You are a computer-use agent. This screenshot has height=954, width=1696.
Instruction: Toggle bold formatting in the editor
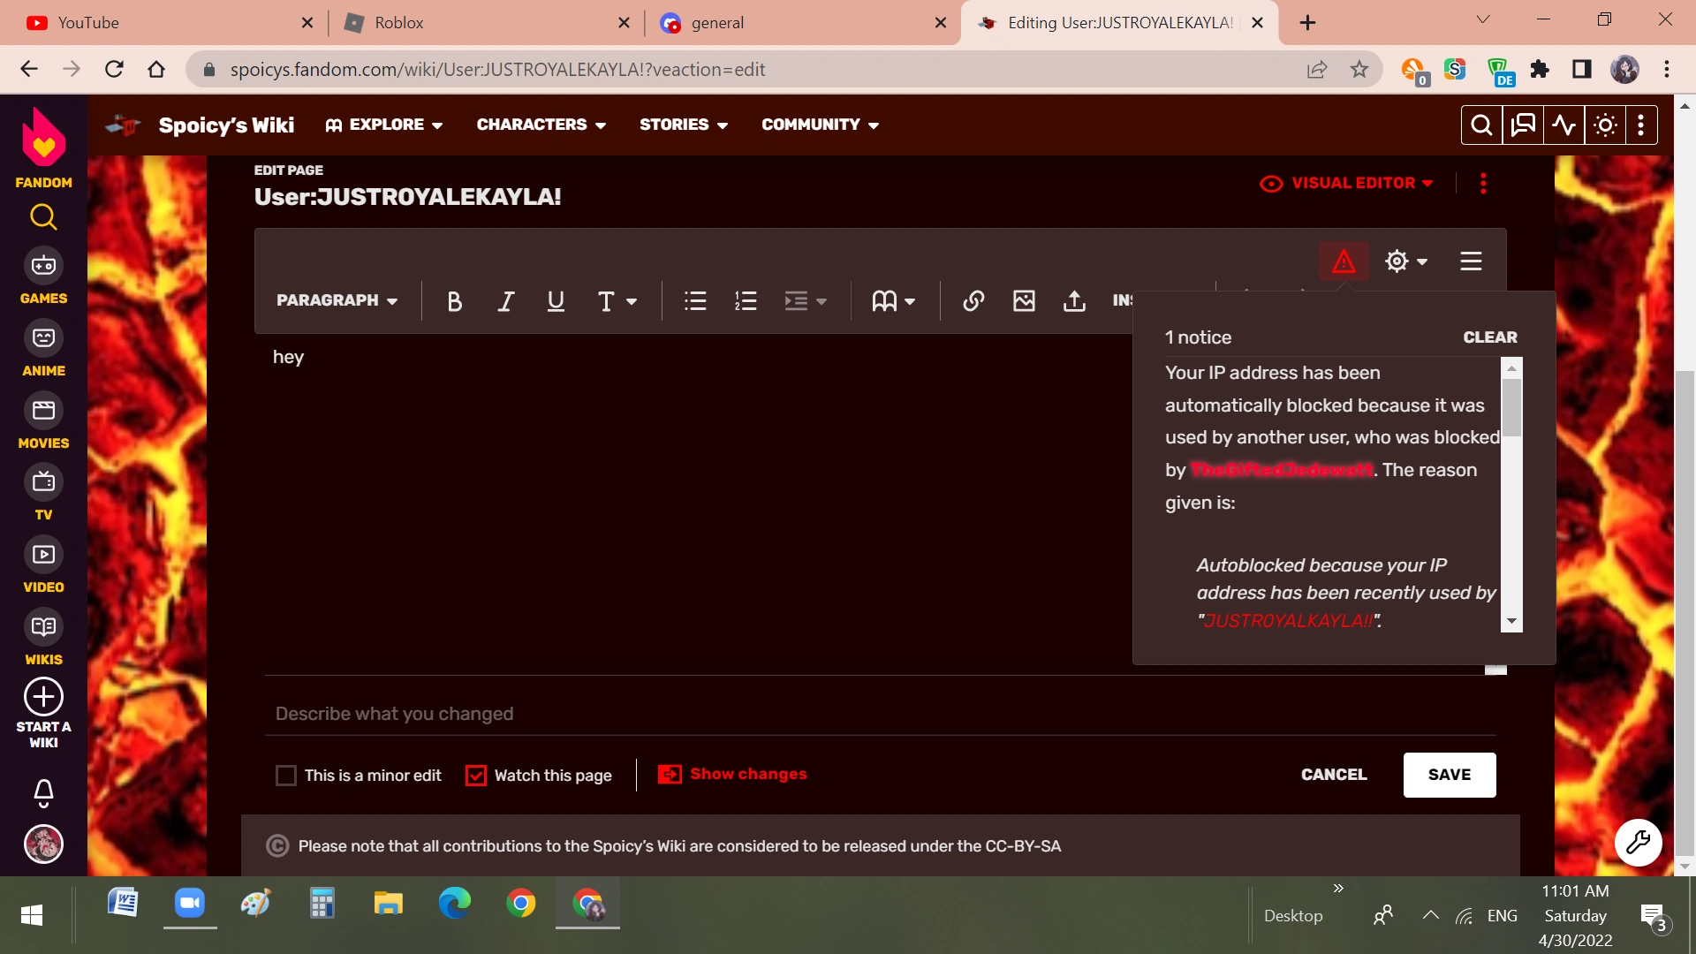coord(454,301)
